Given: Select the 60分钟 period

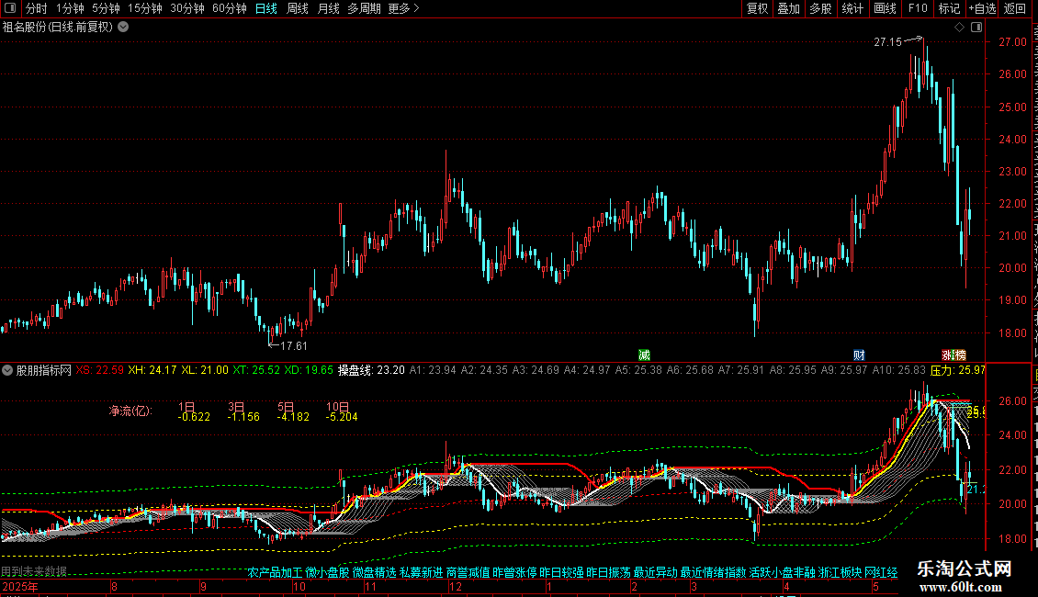Looking at the screenshot, I should [230, 8].
